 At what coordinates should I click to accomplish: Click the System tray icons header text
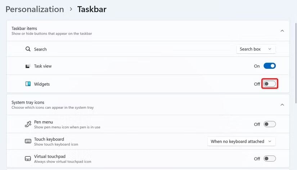coord(28,102)
